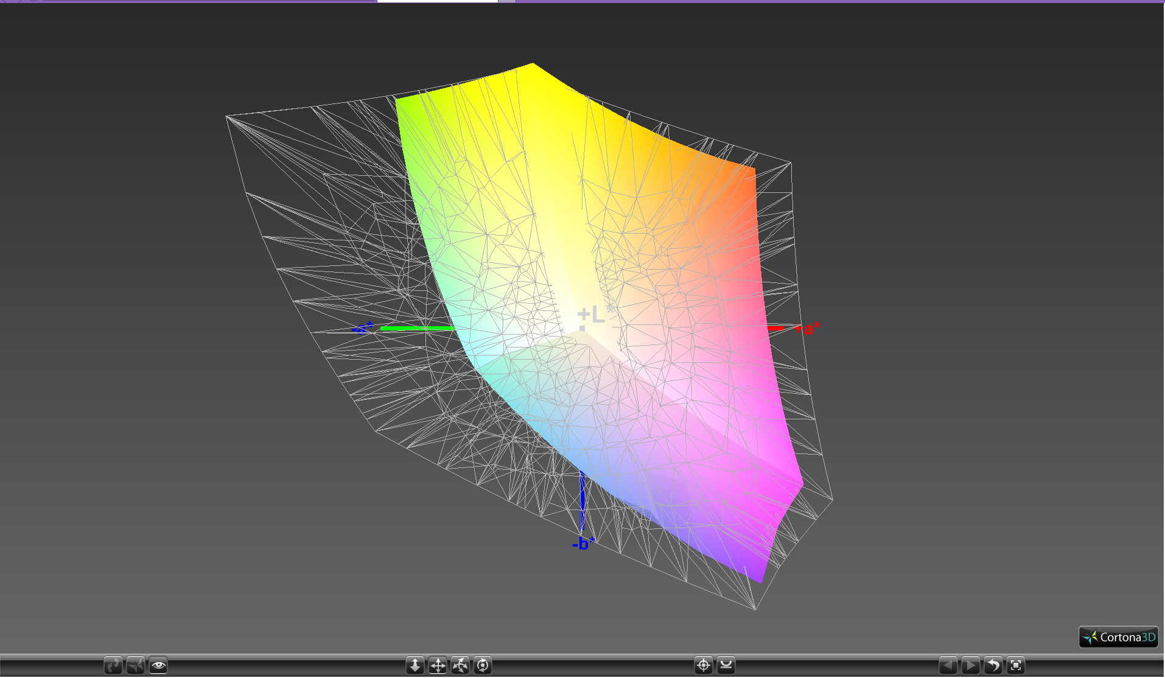Click the Align (straighten up) tool
This screenshot has width=1165, height=678.
(726, 665)
